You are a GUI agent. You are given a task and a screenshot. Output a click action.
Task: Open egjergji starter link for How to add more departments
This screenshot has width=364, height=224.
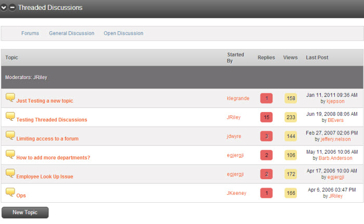[235, 155]
